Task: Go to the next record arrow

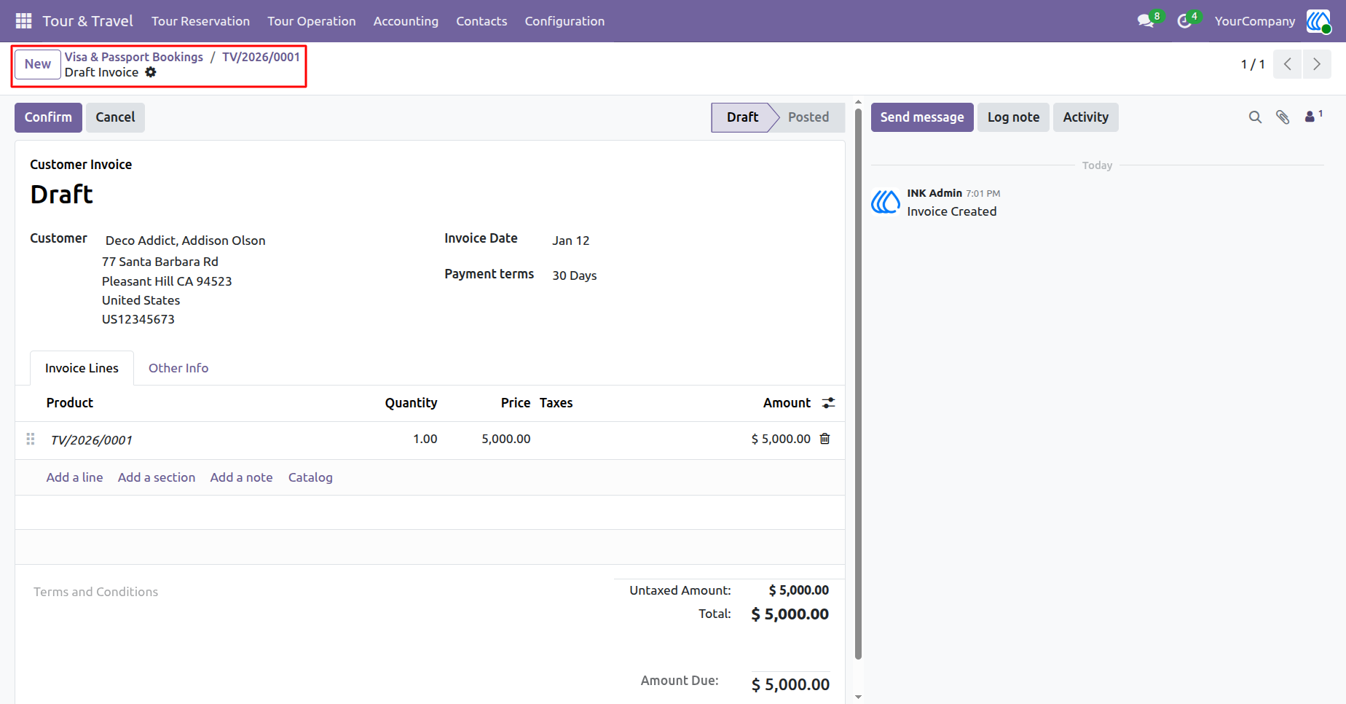Action: [x=1317, y=64]
